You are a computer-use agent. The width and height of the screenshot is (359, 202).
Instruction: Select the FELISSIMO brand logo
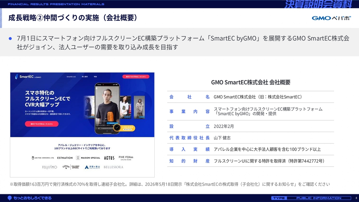point(50,167)
